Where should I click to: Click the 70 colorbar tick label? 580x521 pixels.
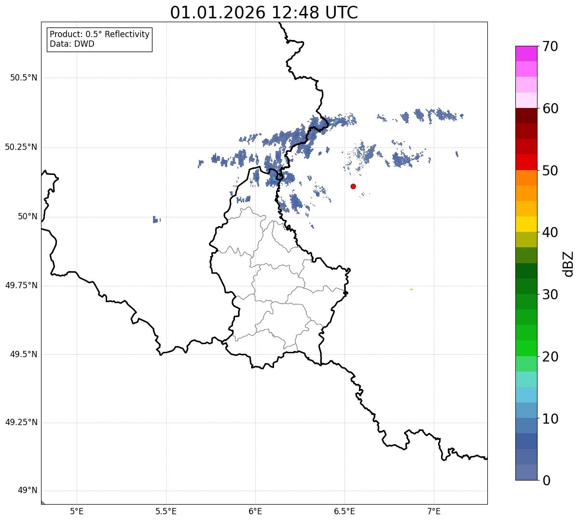tap(551, 46)
